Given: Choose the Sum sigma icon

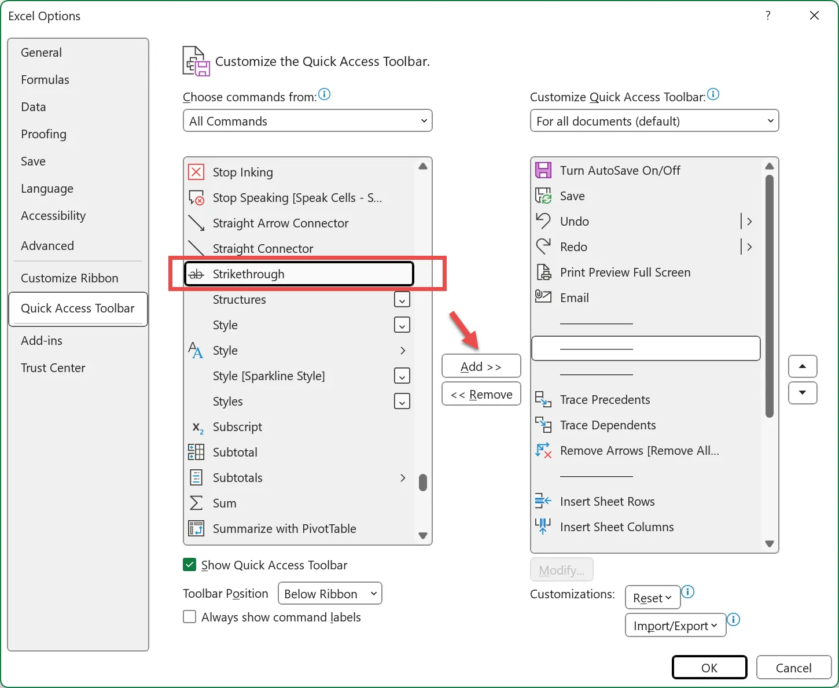Looking at the screenshot, I should coord(197,503).
